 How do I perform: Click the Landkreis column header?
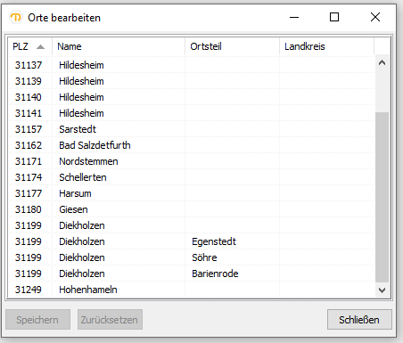pyautogui.click(x=326, y=46)
